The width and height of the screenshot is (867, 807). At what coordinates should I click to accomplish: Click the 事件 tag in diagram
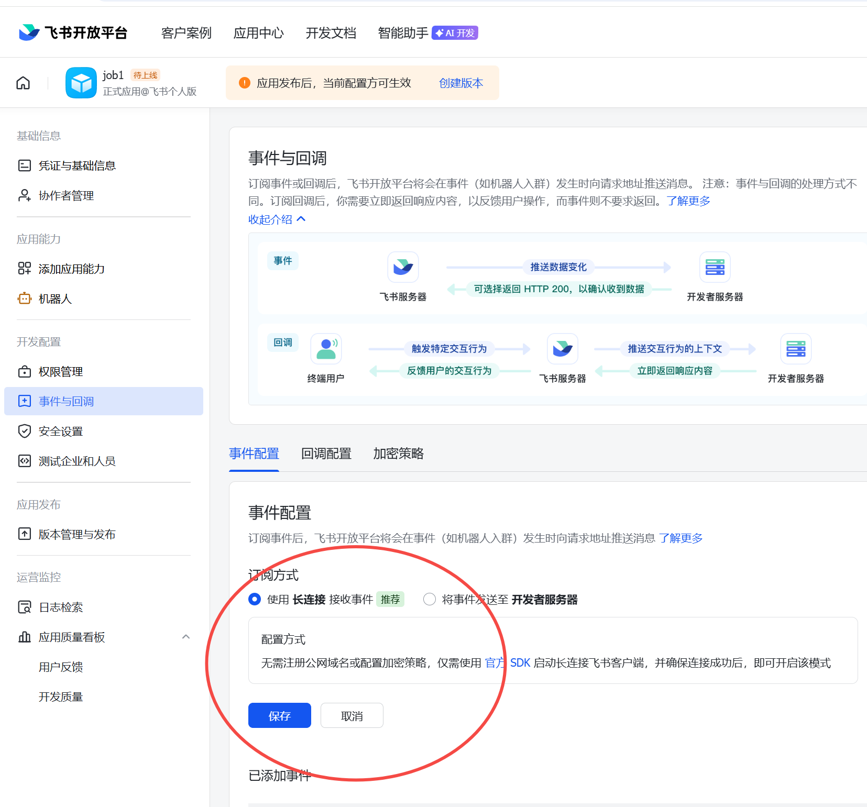tap(283, 260)
